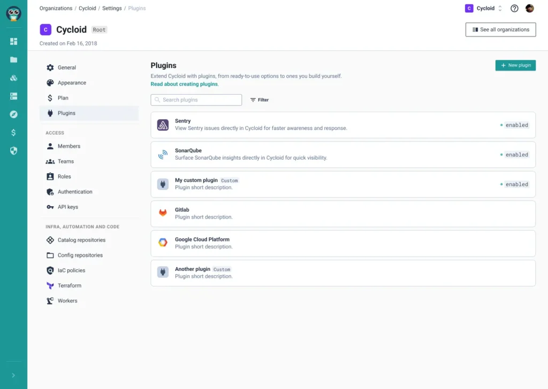Open the General settings menu item
This screenshot has width=548, height=389.
[67, 68]
